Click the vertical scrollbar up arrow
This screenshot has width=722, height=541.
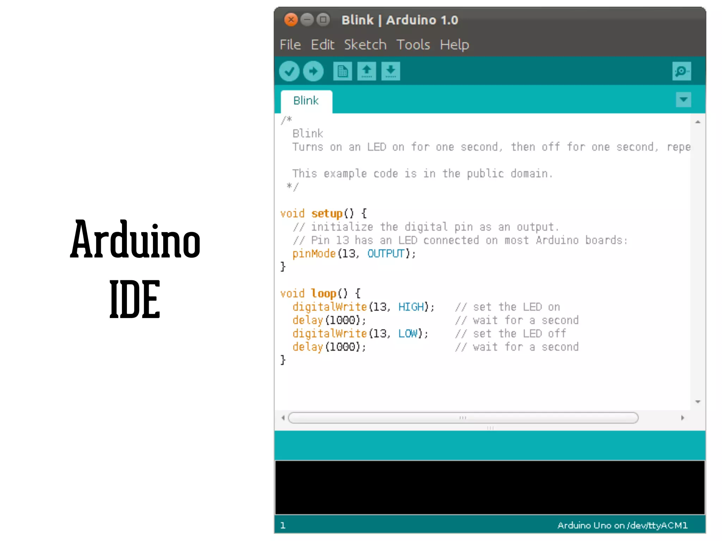[x=698, y=122]
